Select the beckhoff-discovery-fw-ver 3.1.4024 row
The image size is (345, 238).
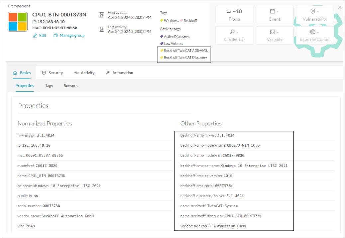(x=258, y=196)
